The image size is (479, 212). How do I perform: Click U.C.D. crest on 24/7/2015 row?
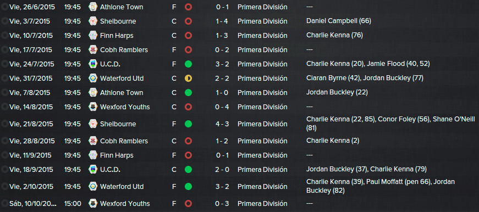92,64
